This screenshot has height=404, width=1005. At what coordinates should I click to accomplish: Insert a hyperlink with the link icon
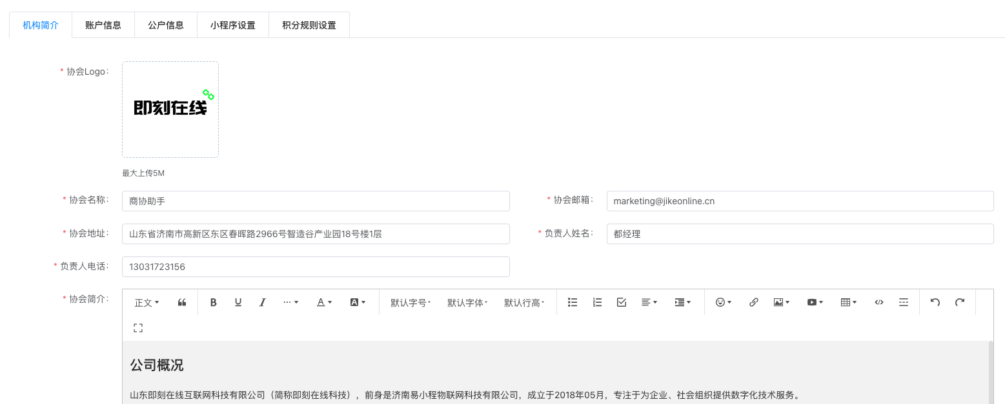click(x=753, y=302)
